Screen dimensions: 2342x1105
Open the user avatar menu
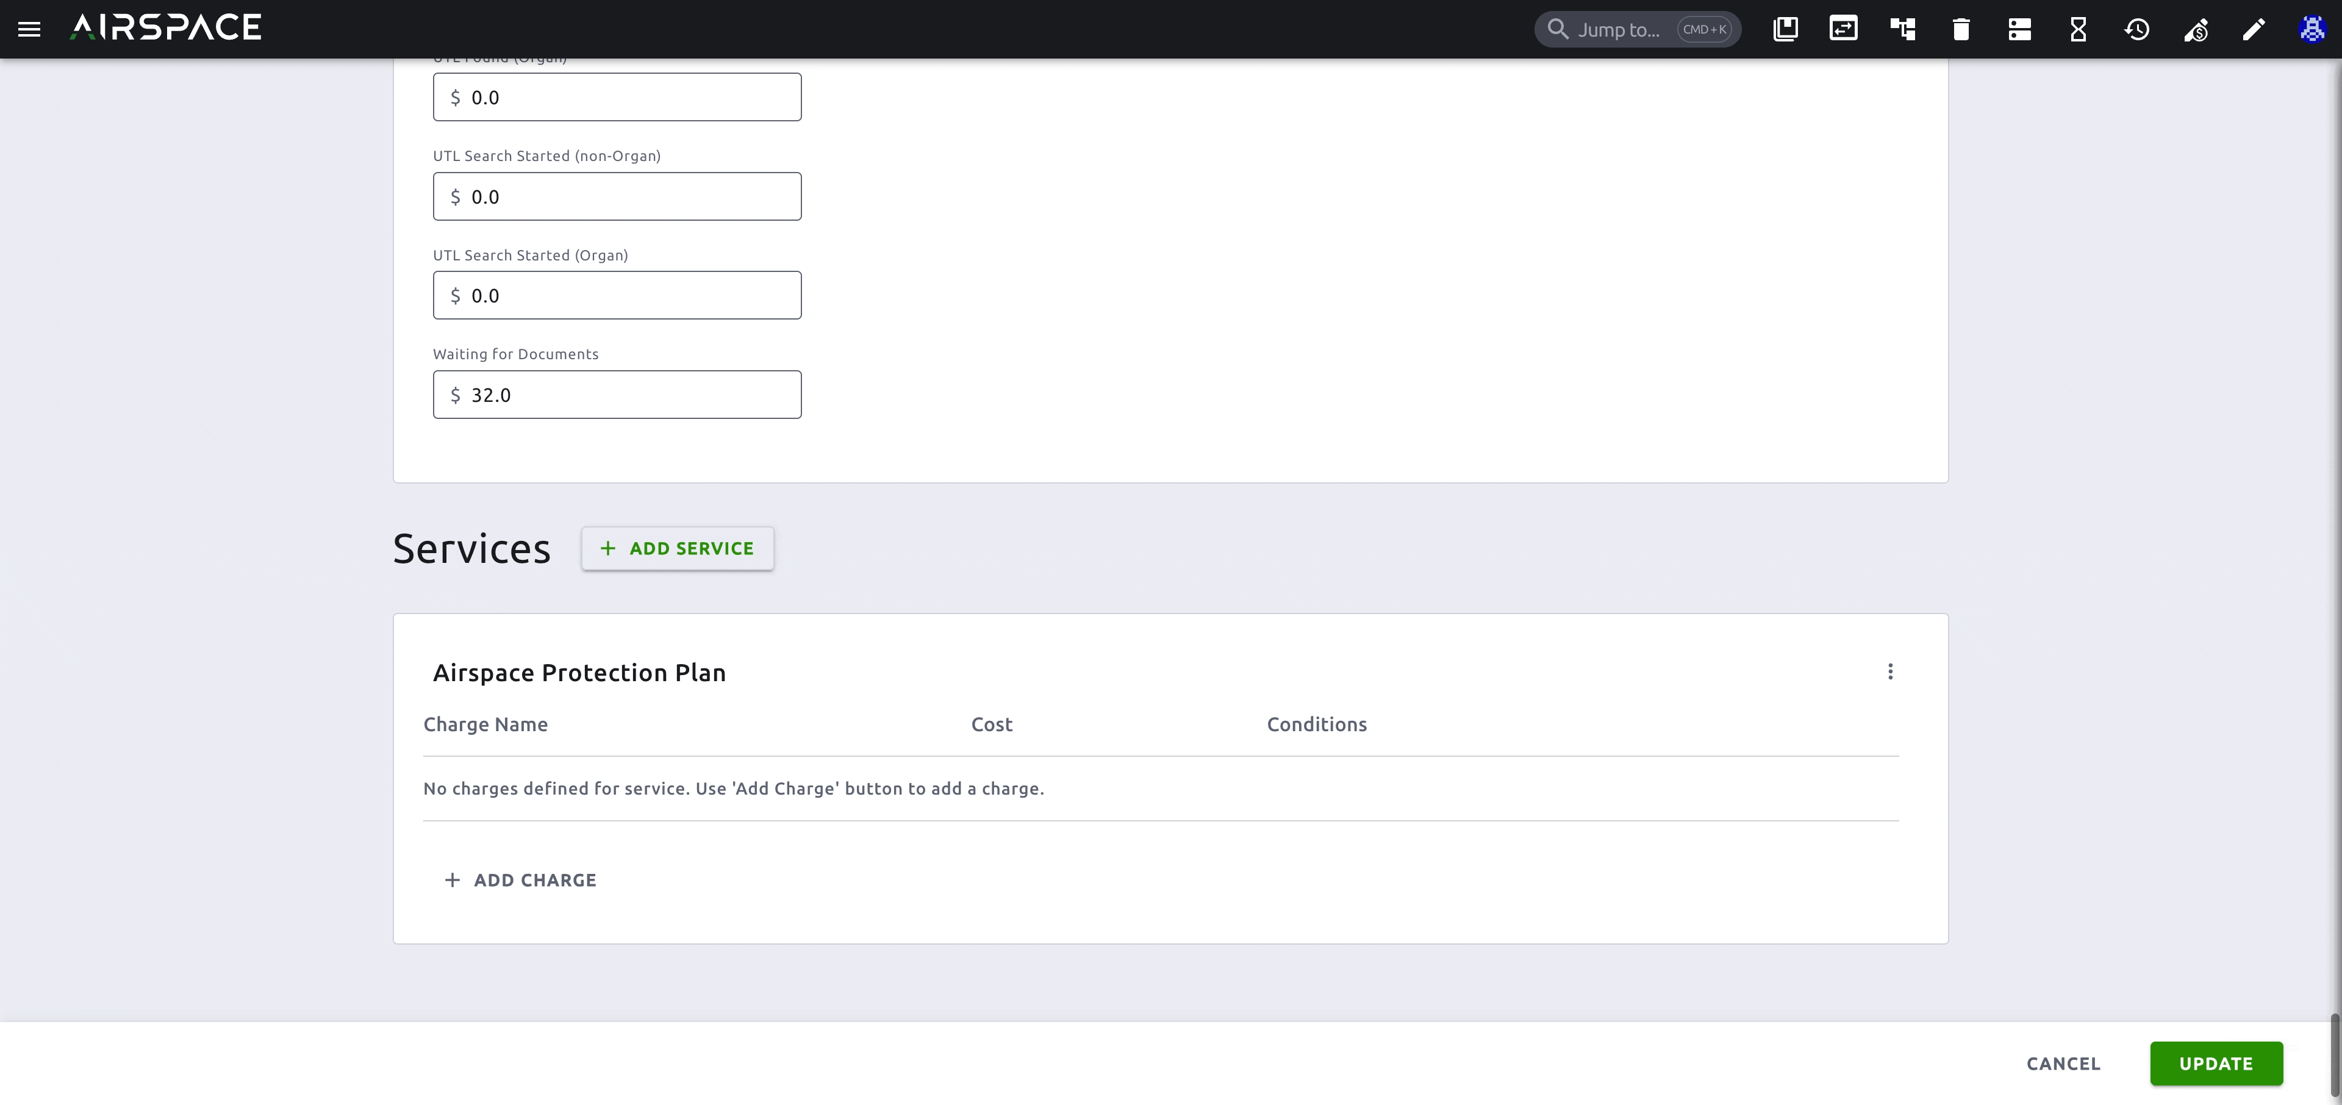(2312, 29)
